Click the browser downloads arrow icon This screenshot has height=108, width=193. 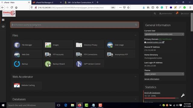144,7
